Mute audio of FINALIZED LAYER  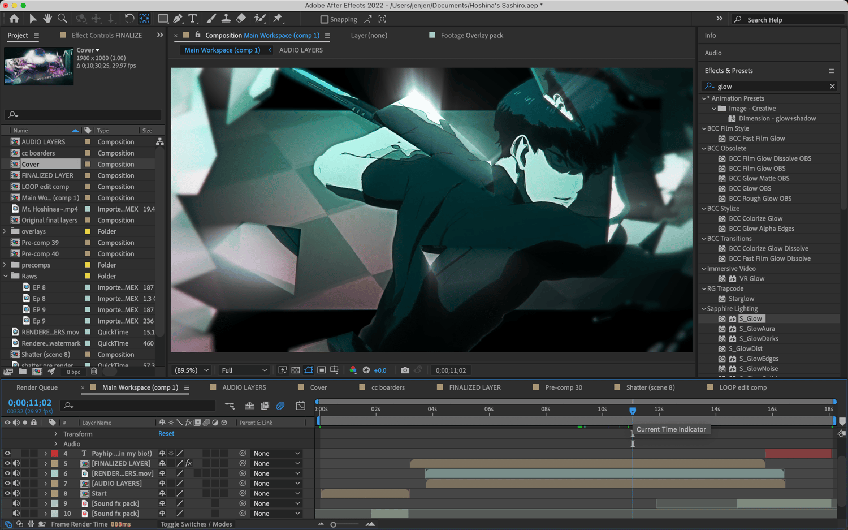coord(16,464)
